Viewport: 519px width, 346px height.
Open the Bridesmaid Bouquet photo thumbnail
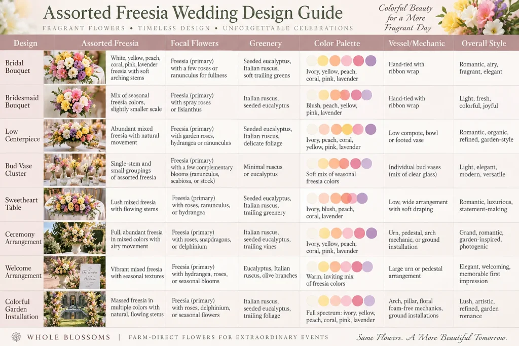click(x=75, y=101)
